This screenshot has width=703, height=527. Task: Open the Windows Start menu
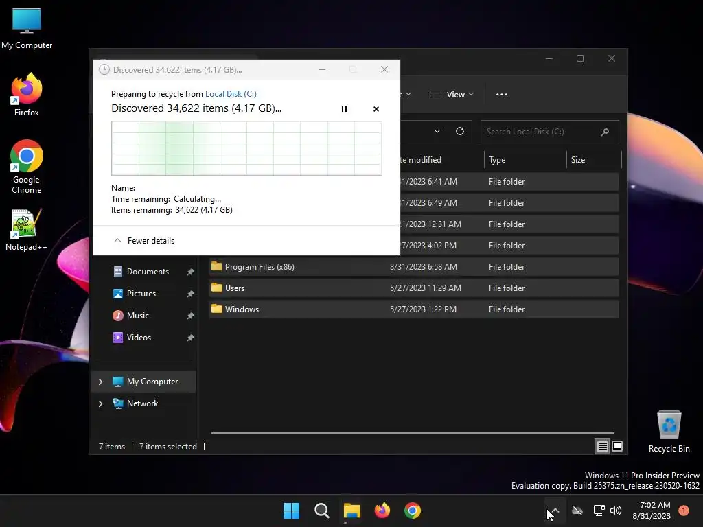tap(291, 511)
